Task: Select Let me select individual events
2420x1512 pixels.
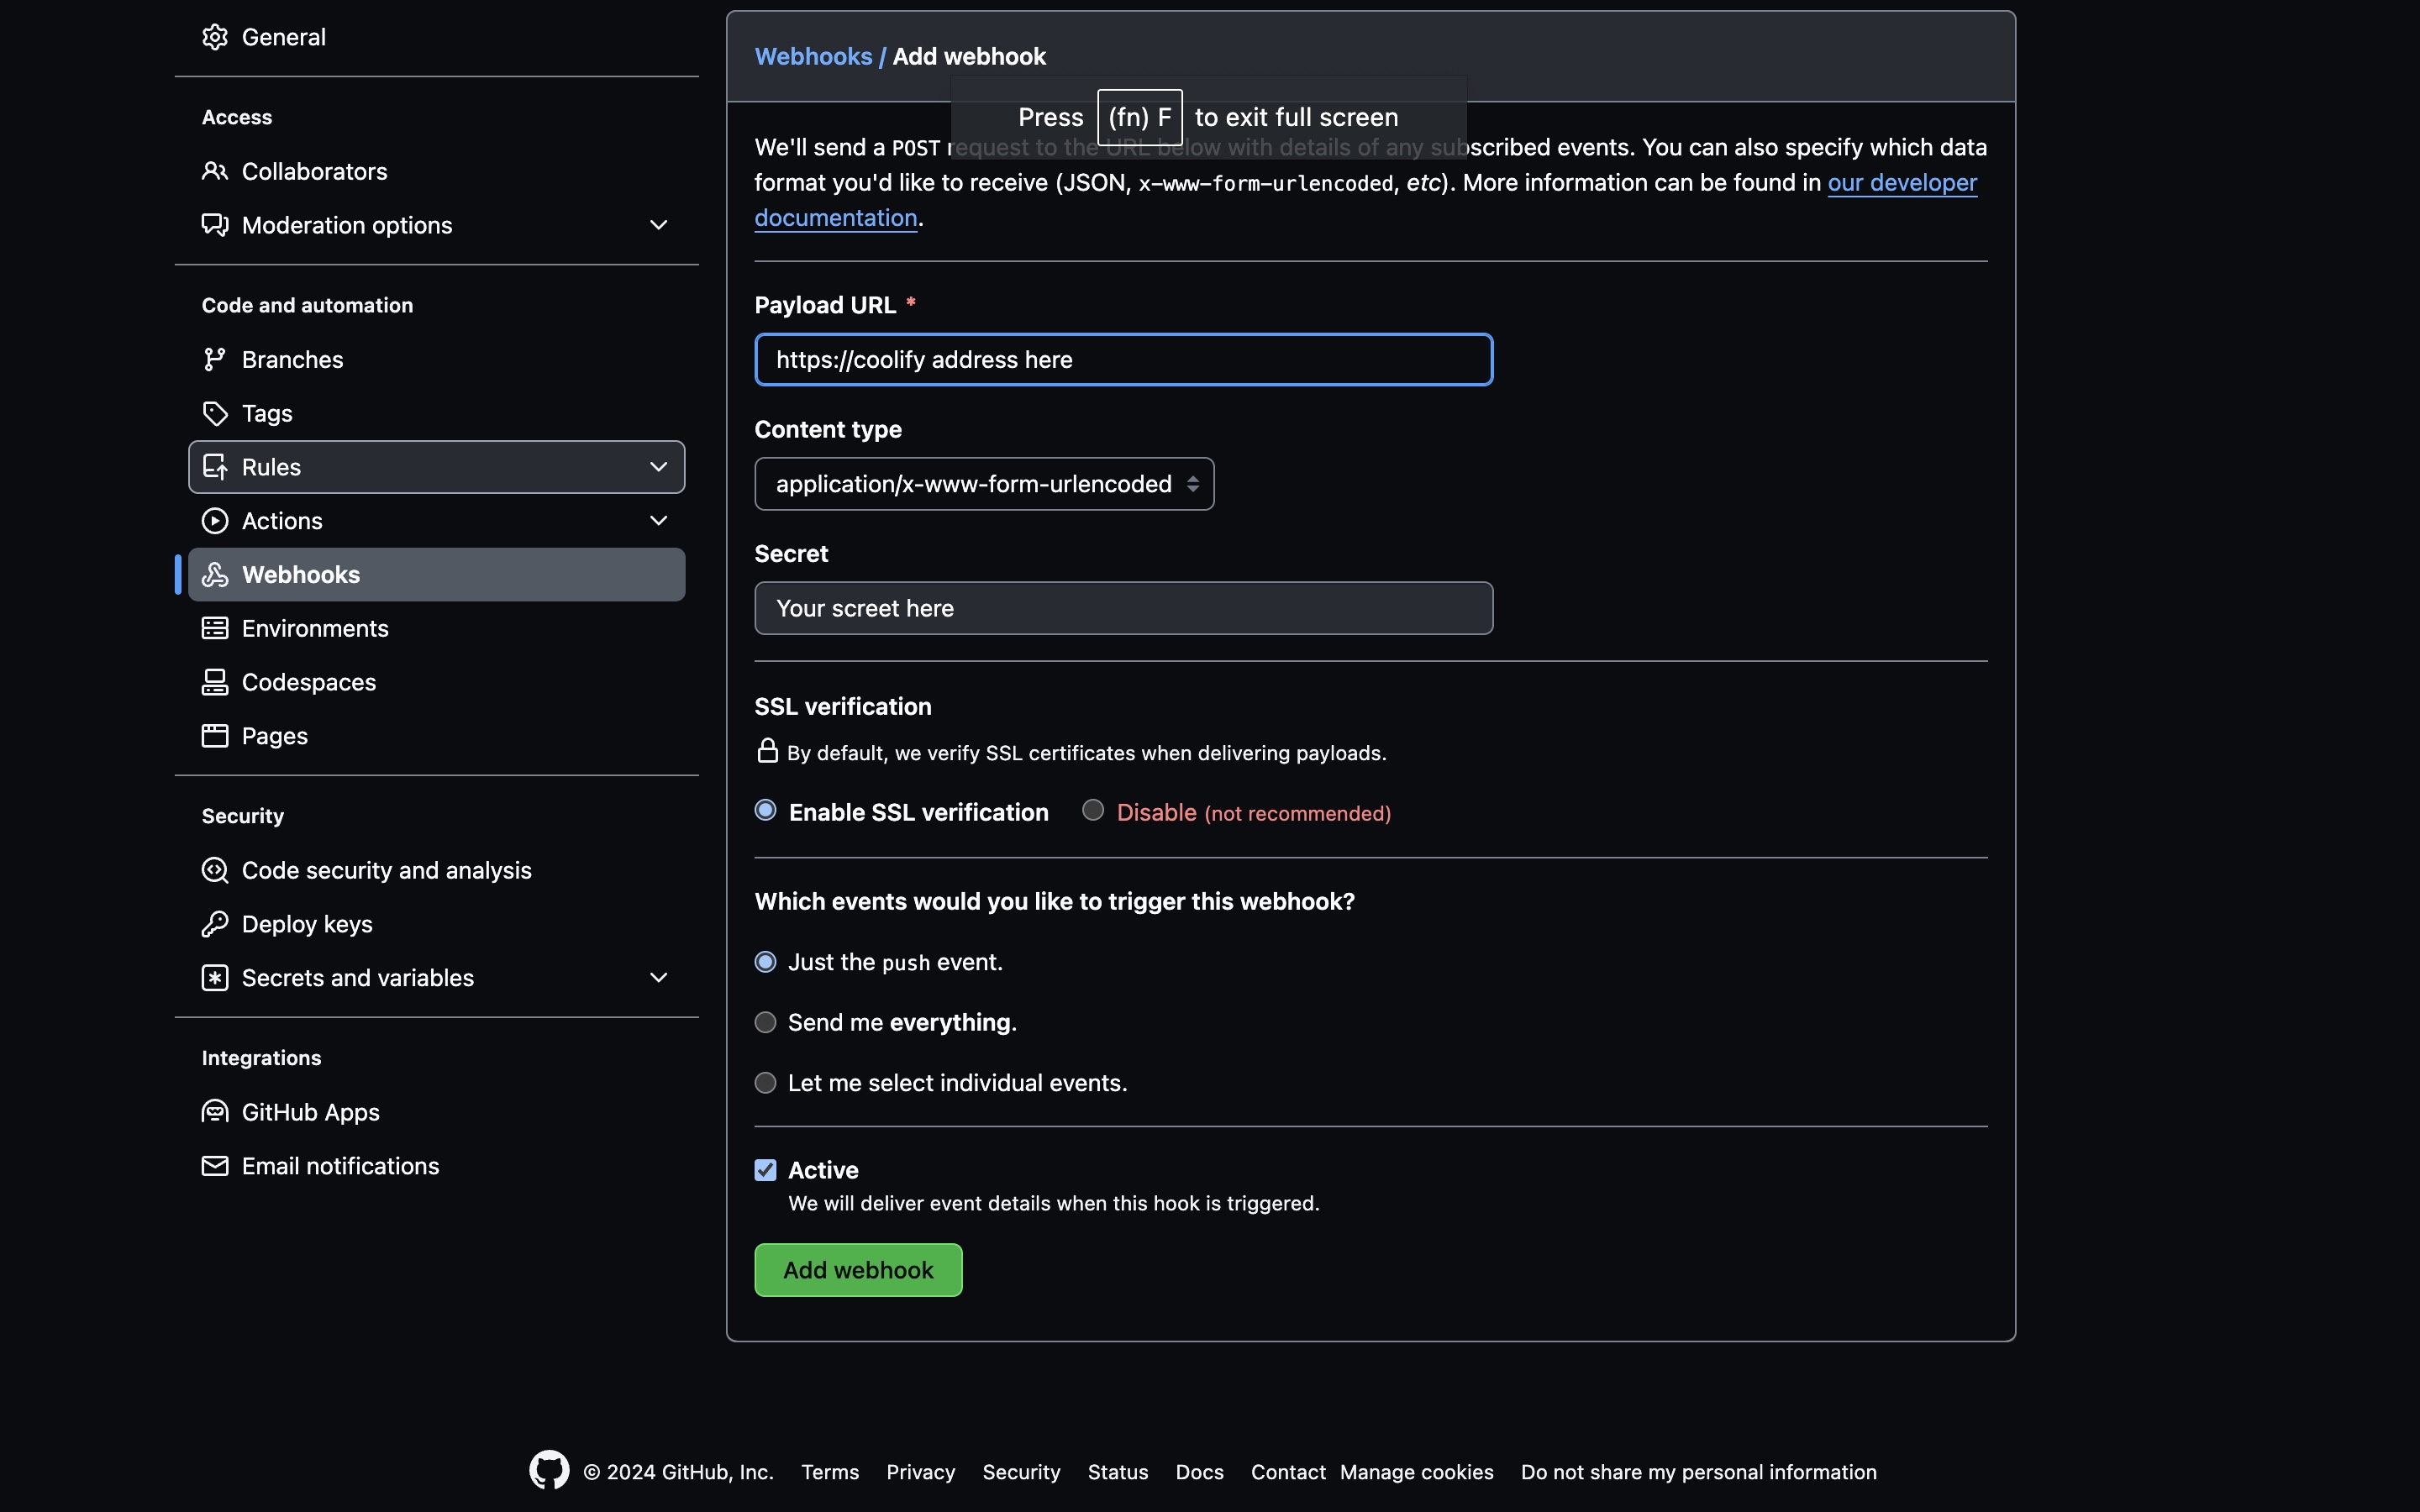Action: click(765, 1083)
